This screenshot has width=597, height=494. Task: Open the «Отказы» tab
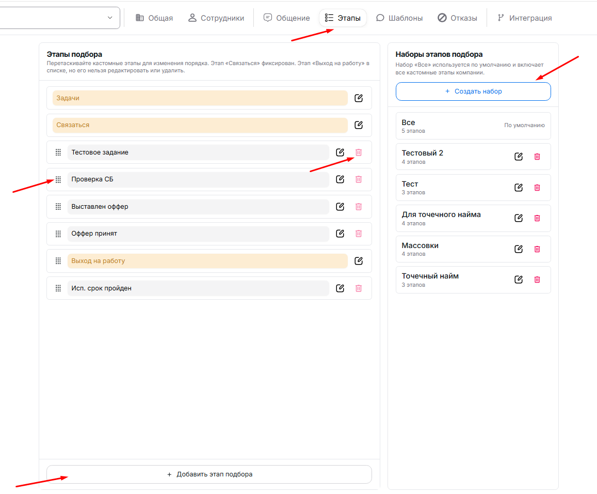pyautogui.click(x=457, y=18)
